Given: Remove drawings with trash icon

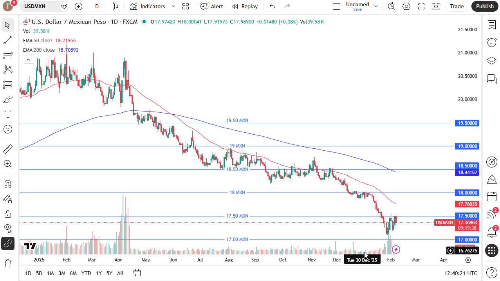Looking at the screenshot, I should click(7, 263).
